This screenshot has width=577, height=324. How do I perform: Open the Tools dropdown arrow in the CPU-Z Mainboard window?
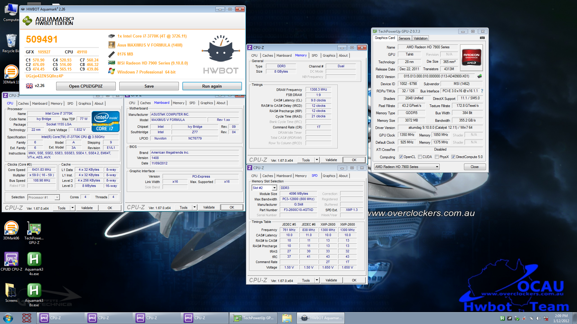point(194,207)
